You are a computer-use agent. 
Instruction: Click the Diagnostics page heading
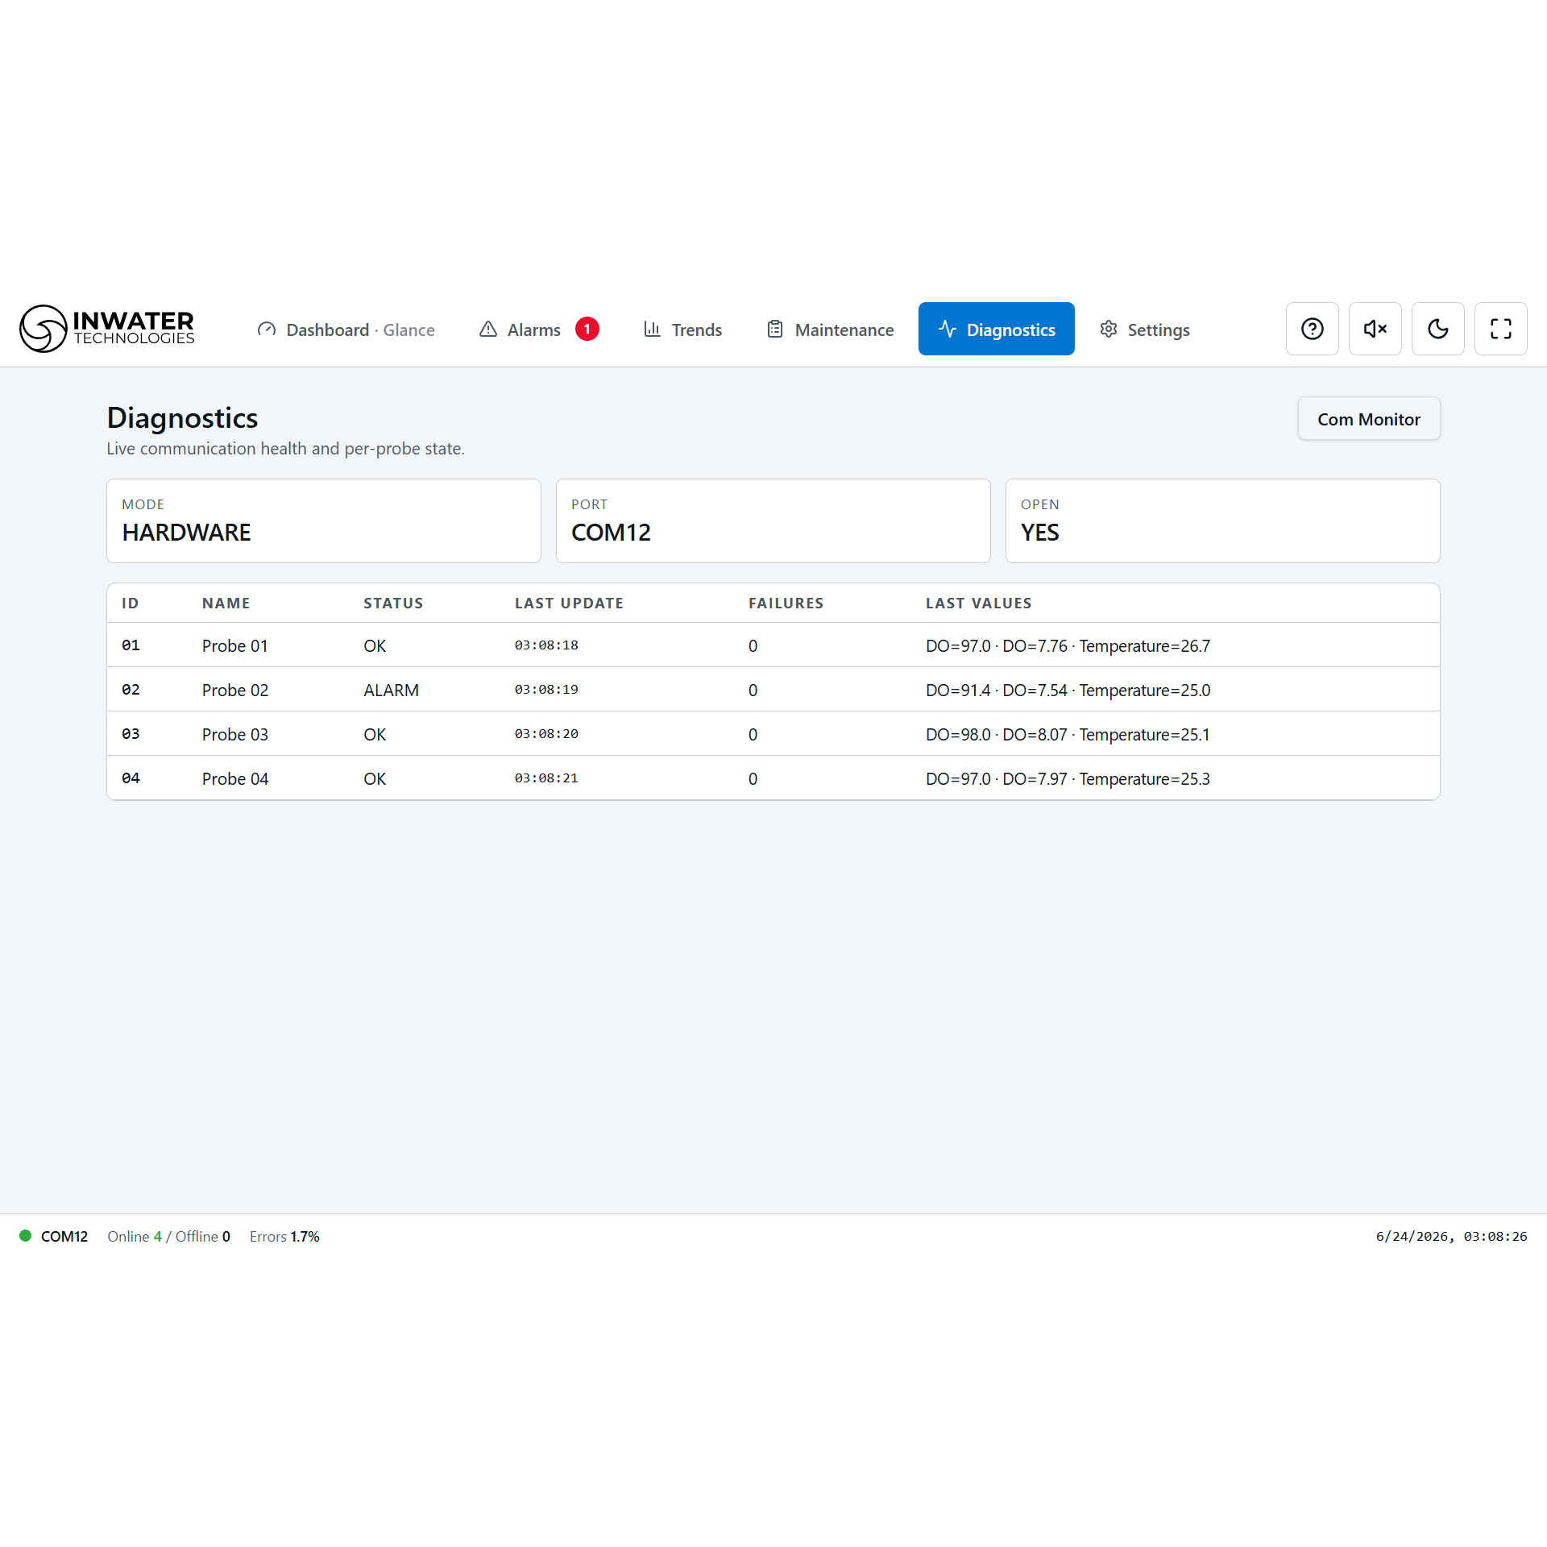click(x=182, y=418)
